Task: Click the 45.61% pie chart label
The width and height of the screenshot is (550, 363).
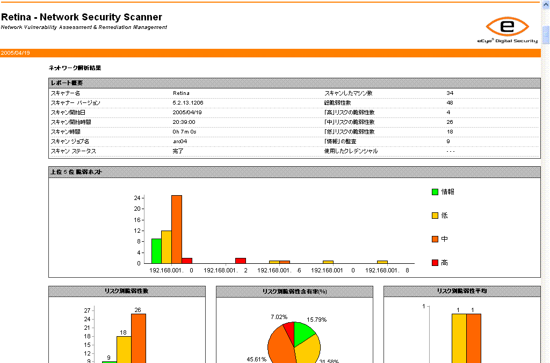Action: tap(256, 359)
